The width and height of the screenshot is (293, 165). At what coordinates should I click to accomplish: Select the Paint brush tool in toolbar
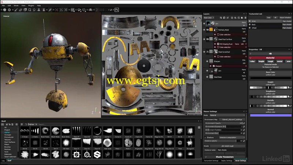(x=16, y=10)
